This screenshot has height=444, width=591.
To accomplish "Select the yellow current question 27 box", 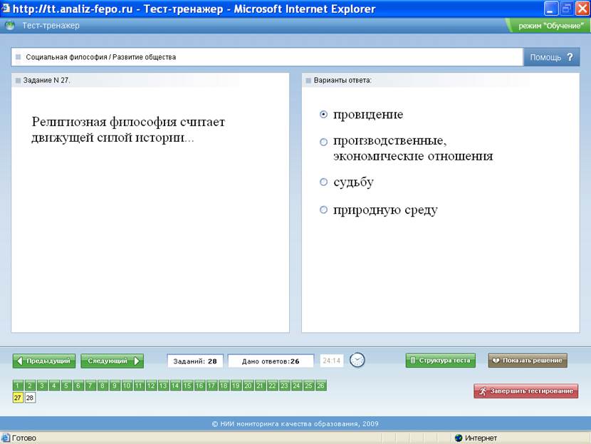I will tap(18, 398).
